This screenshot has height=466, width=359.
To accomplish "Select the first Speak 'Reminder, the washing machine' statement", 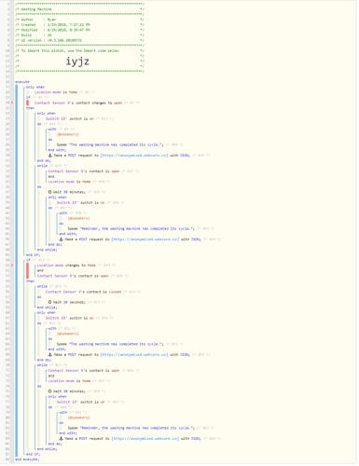I will pyautogui.click(x=131, y=229).
